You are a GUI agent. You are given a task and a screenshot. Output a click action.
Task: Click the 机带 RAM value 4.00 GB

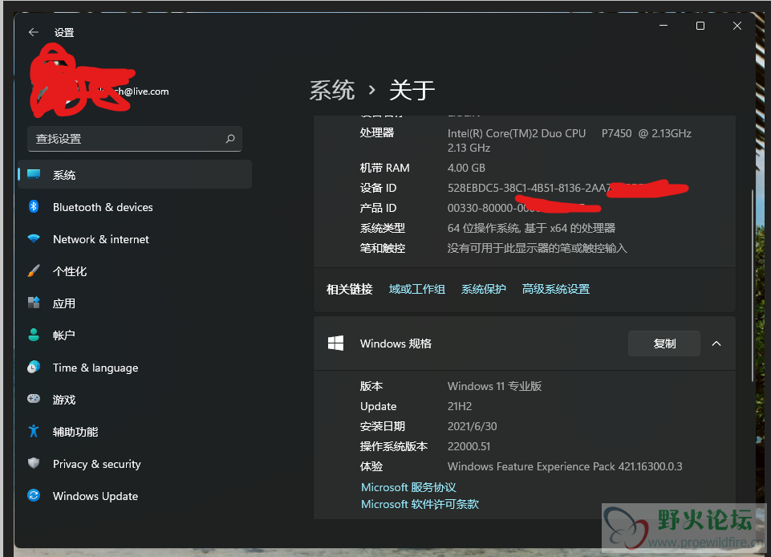466,168
